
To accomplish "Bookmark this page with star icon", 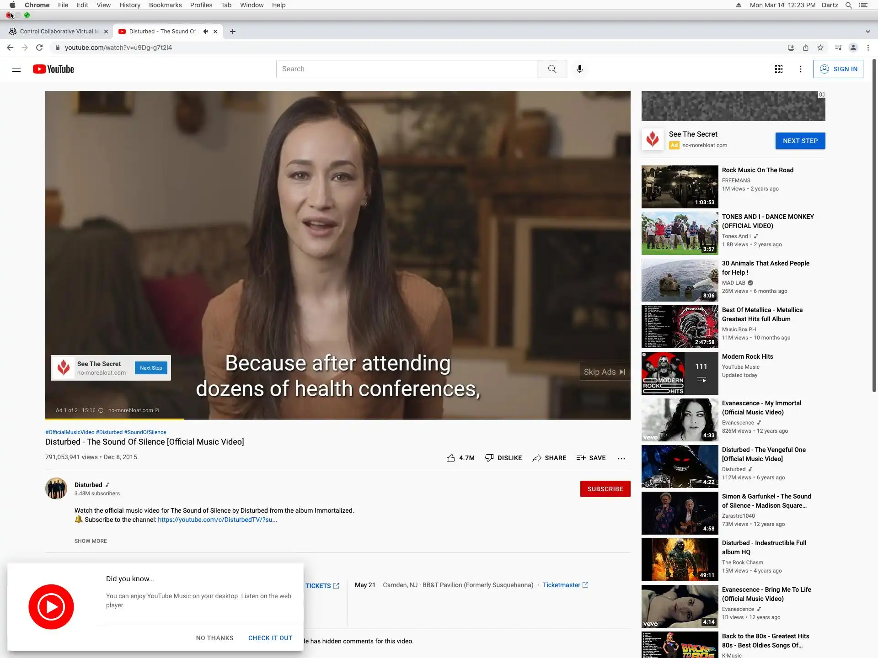I will click(x=820, y=48).
